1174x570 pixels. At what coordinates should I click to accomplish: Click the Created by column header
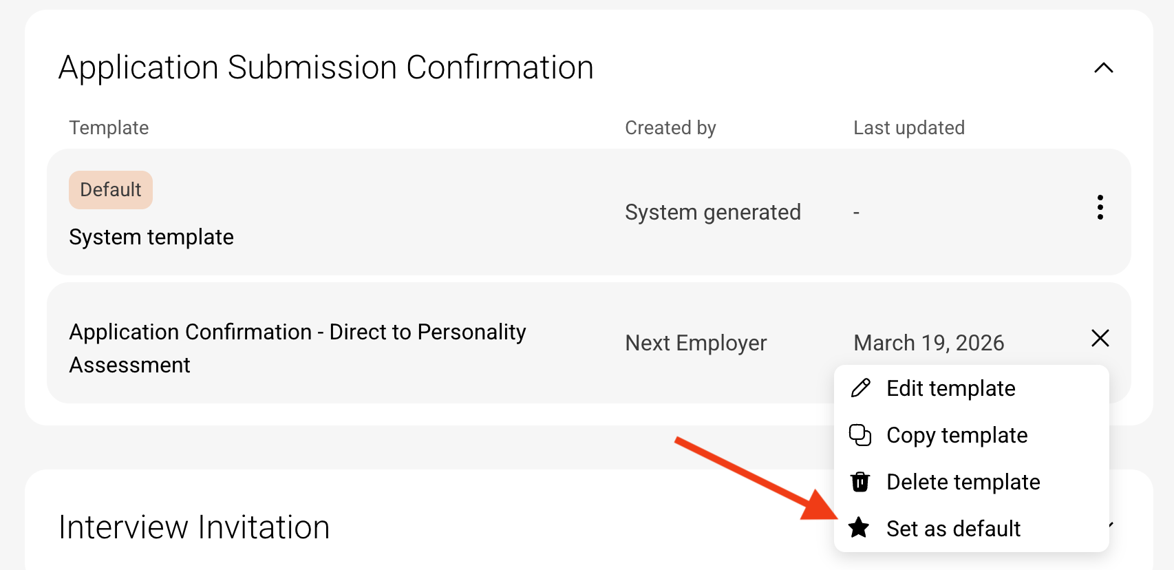[x=670, y=128]
